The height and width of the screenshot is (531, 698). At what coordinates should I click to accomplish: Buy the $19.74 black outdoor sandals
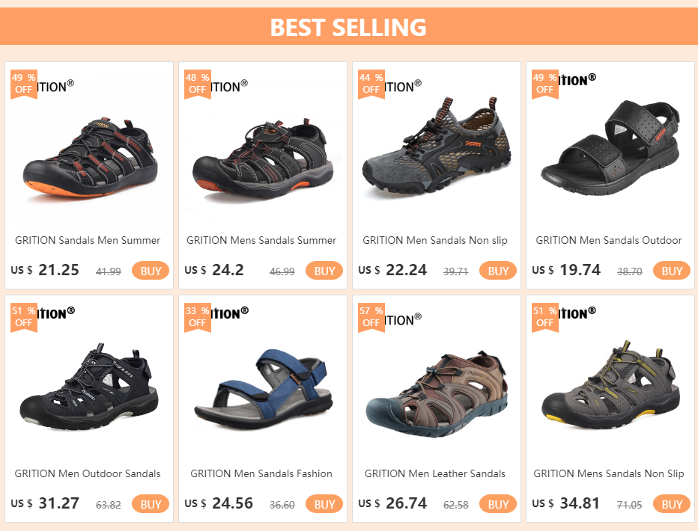point(672,271)
